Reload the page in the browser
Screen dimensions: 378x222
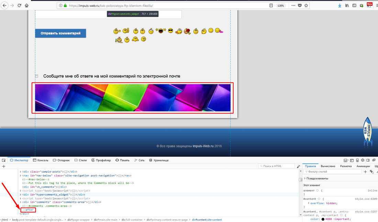pos(19,5)
